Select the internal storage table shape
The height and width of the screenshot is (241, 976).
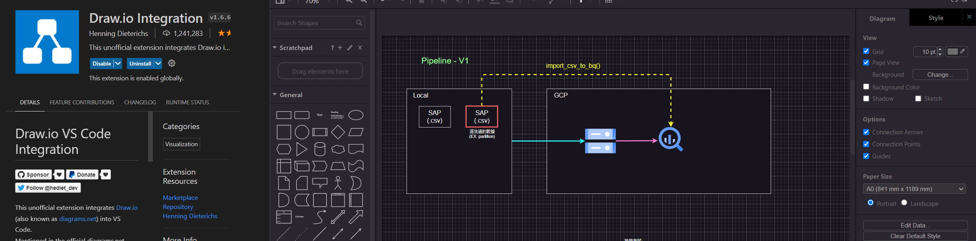pos(284,166)
